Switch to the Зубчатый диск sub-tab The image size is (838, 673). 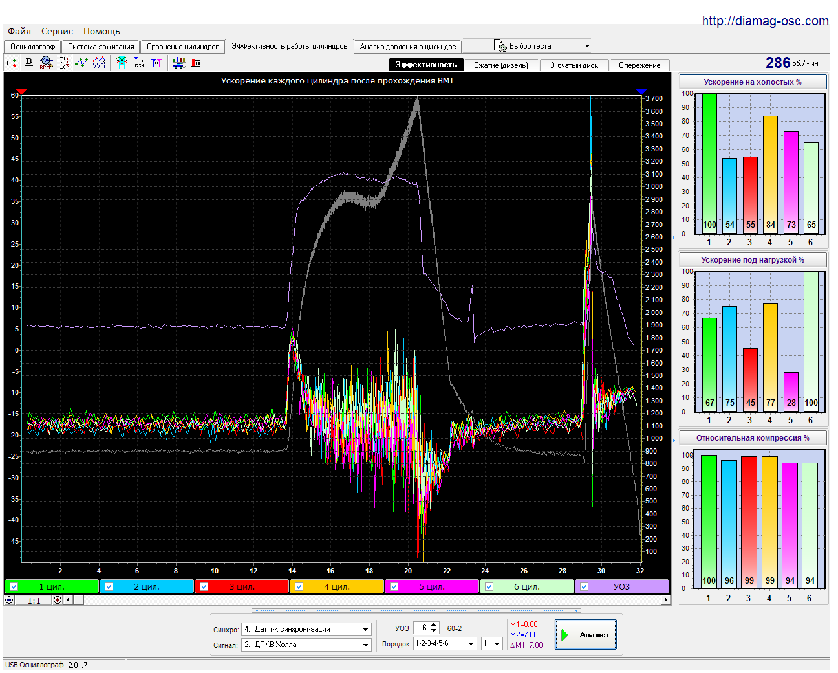pos(574,65)
